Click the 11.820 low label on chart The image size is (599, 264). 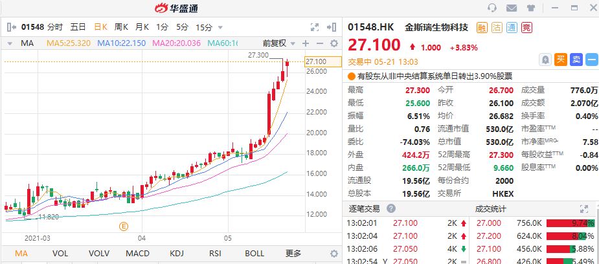pos(49,217)
